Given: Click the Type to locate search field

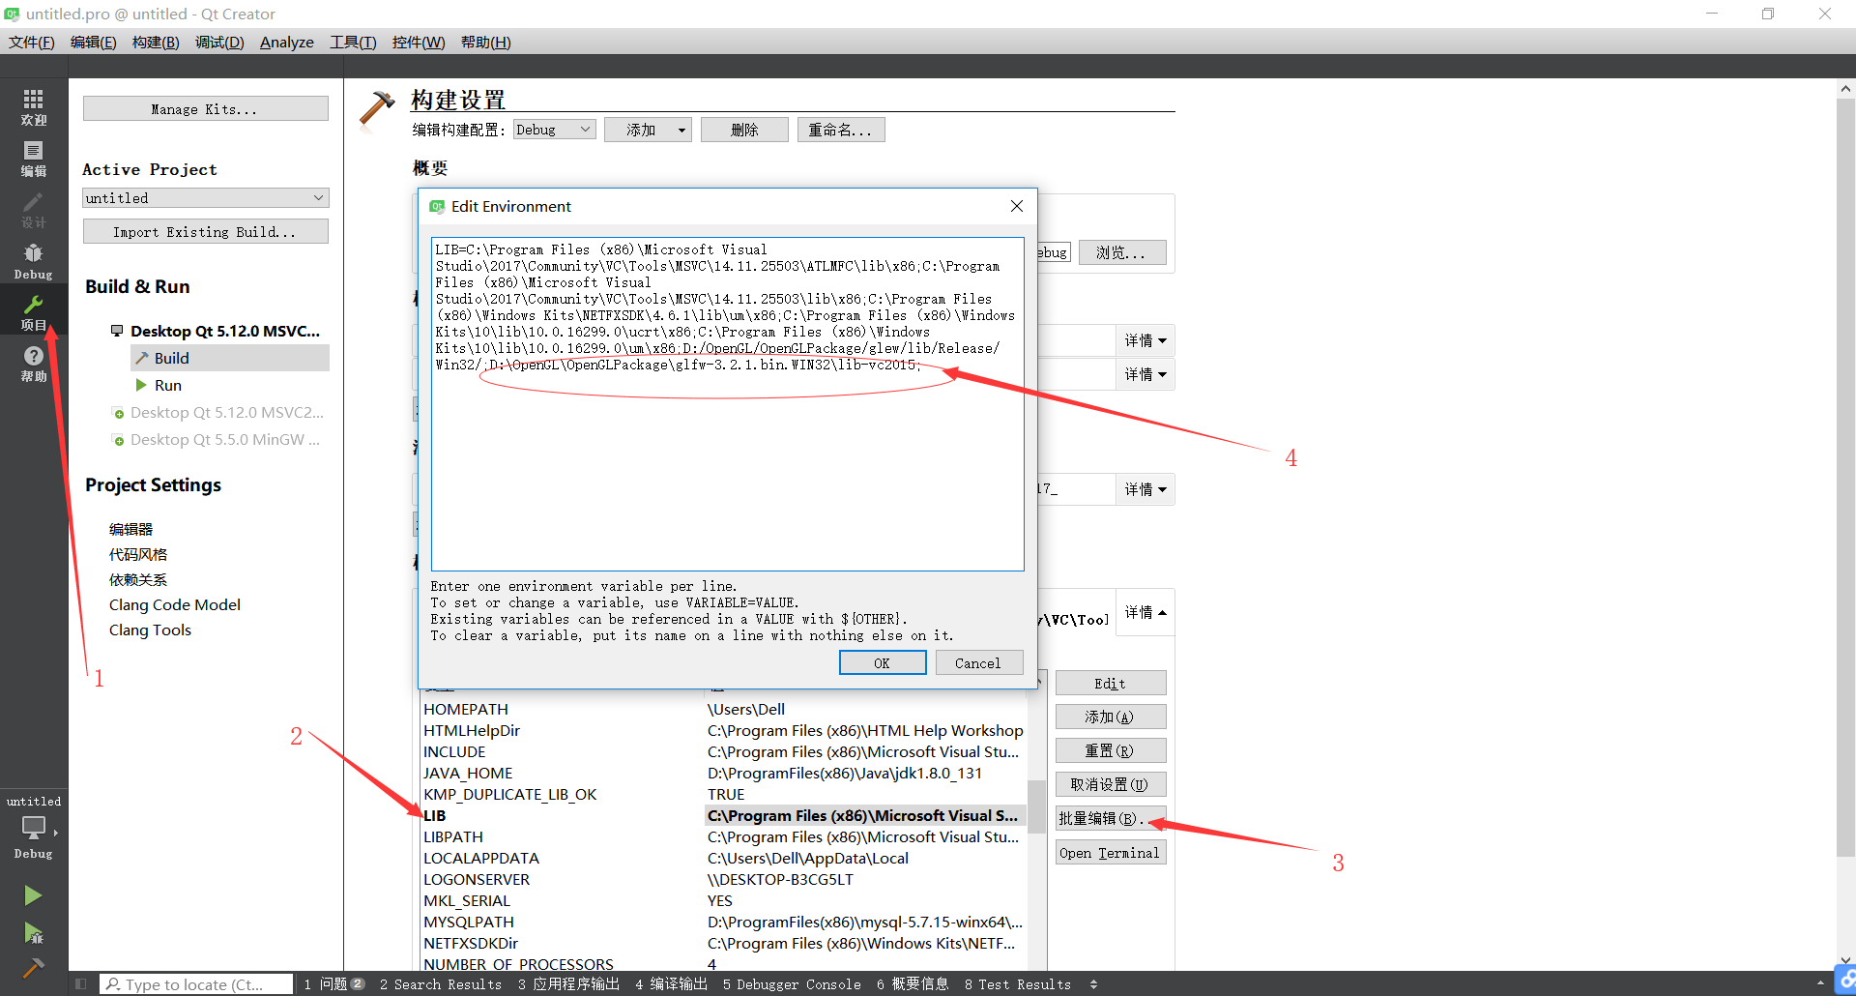Looking at the screenshot, I should pos(197,984).
